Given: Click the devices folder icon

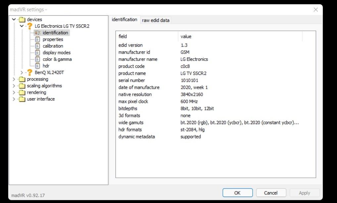Looking at the screenshot, I should point(22,20).
